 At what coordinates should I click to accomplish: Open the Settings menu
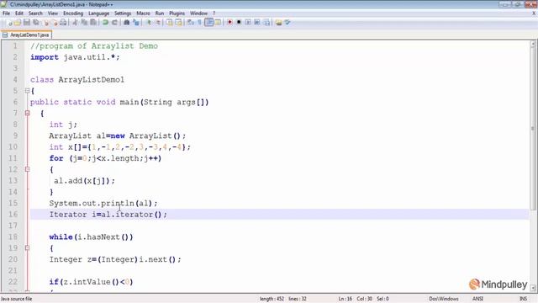point(123,13)
